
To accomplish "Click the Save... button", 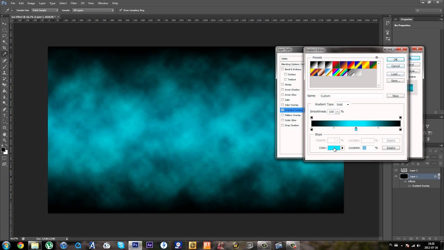I will click(x=395, y=81).
